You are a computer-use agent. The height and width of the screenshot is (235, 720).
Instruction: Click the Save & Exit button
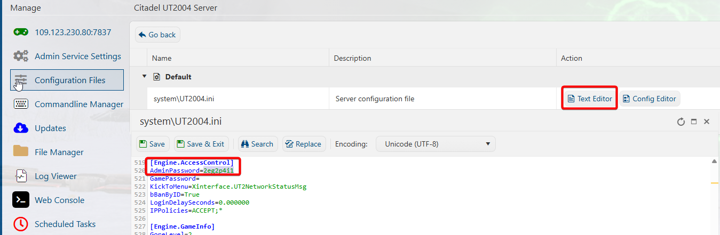point(200,144)
